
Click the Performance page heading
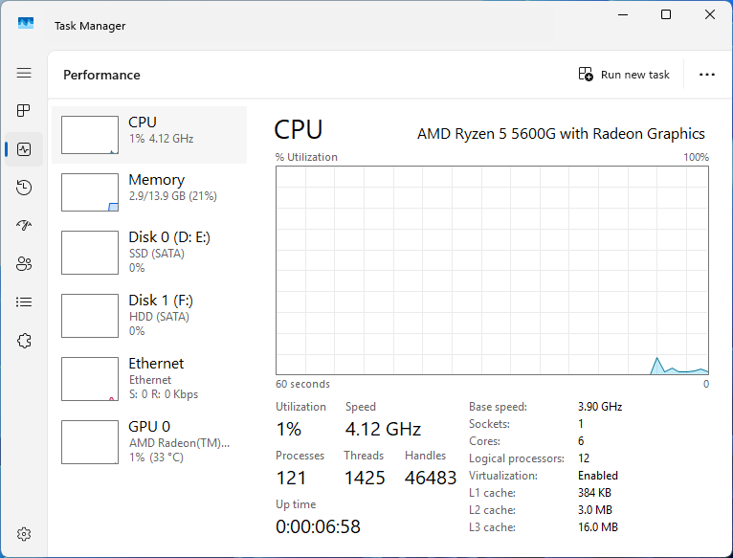click(x=101, y=75)
